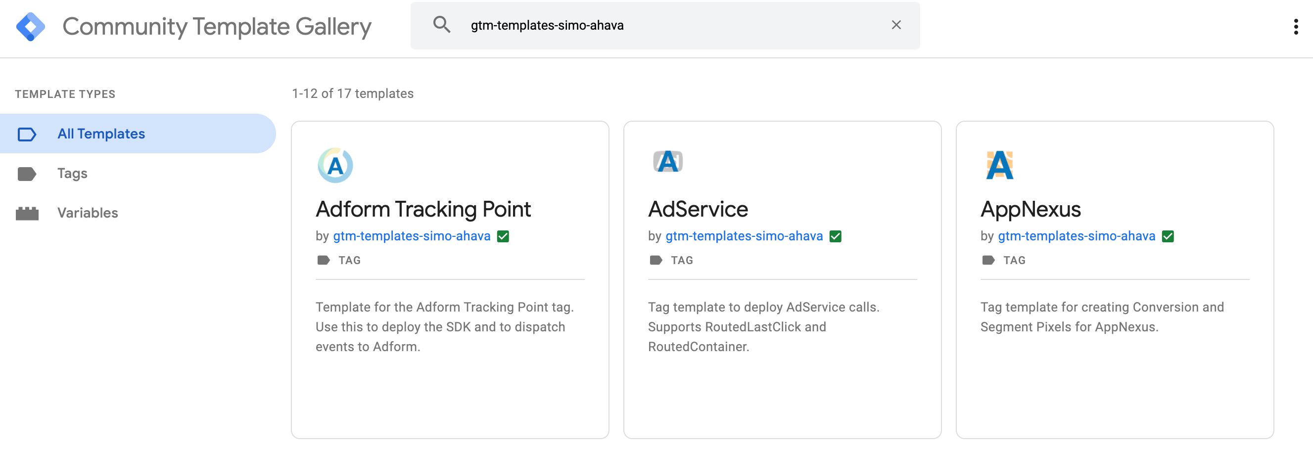Viewport: 1313px width, 450px height.
Task: Select All Templates in sidebar
Action: pyautogui.click(x=138, y=134)
